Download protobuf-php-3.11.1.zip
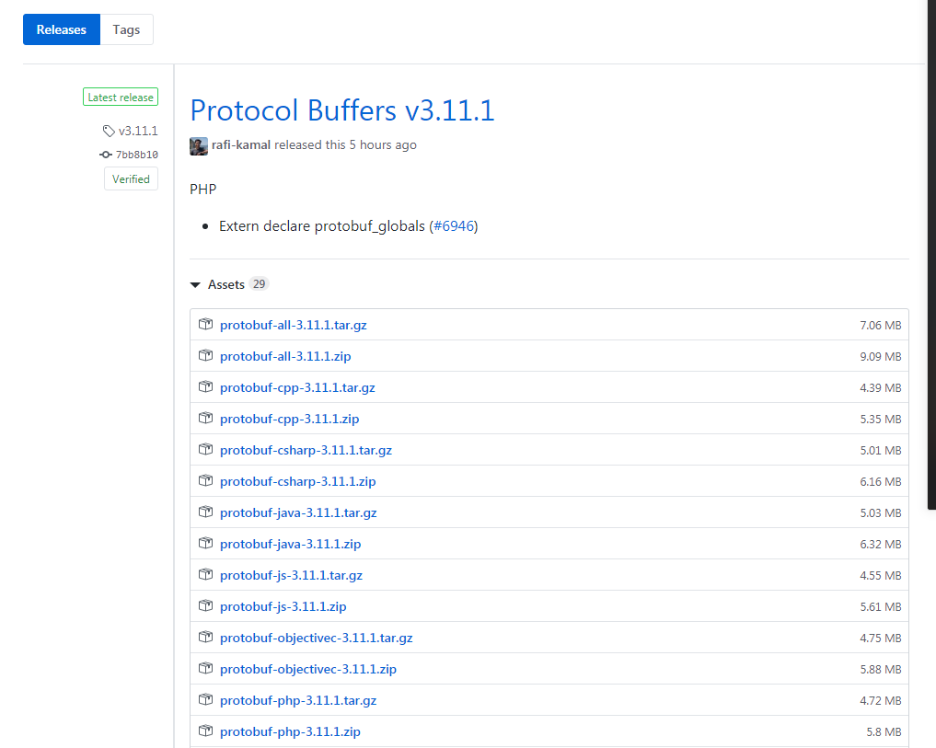 [290, 731]
